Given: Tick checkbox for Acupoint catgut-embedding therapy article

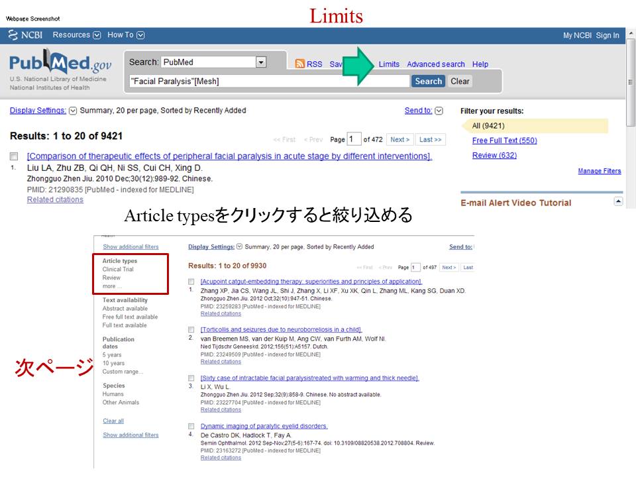Looking at the screenshot, I should [x=191, y=282].
